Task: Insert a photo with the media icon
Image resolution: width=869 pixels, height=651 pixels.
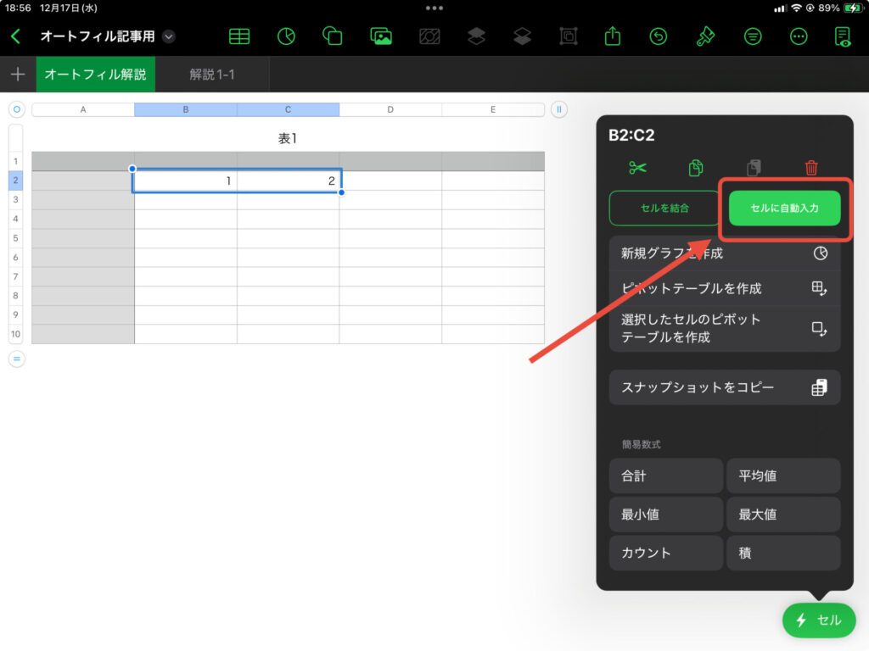Action: pyautogui.click(x=381, y=36)
